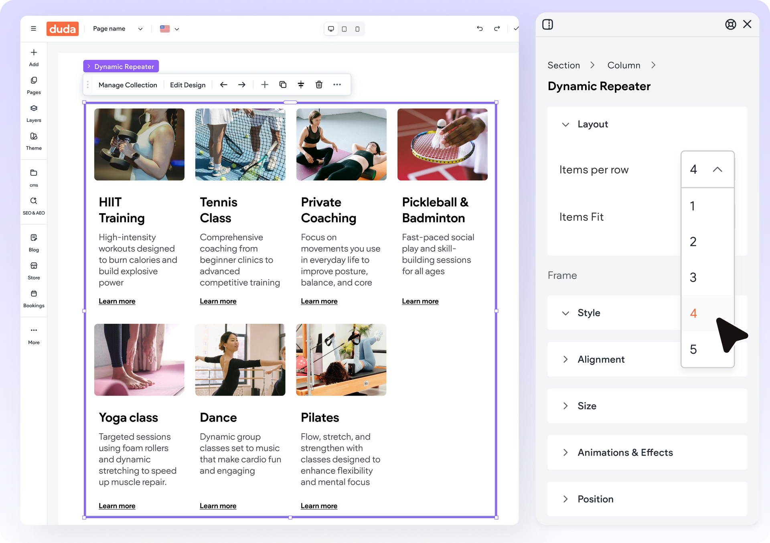This screenshot has height=543, width=770.
Task: Open more options ellipsis in repeater toolbar
Action: pyautogui.click(x=337, y=85)
